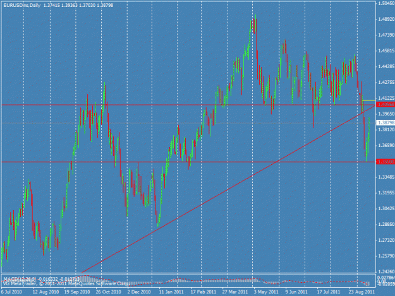Click the 19 Sep 2010 date label

77,292
